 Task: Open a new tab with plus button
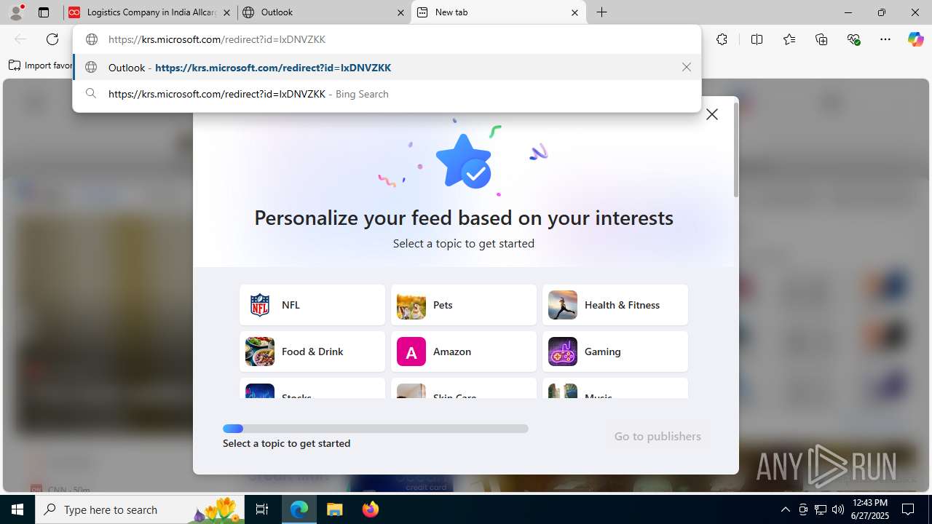pyautogui.click(x=602, y=12)
